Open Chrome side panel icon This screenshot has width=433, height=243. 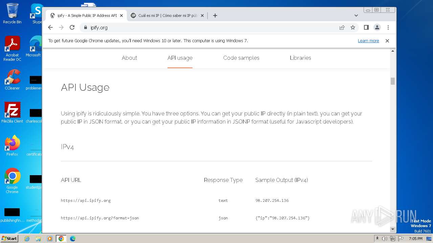[x=366, y=28]
